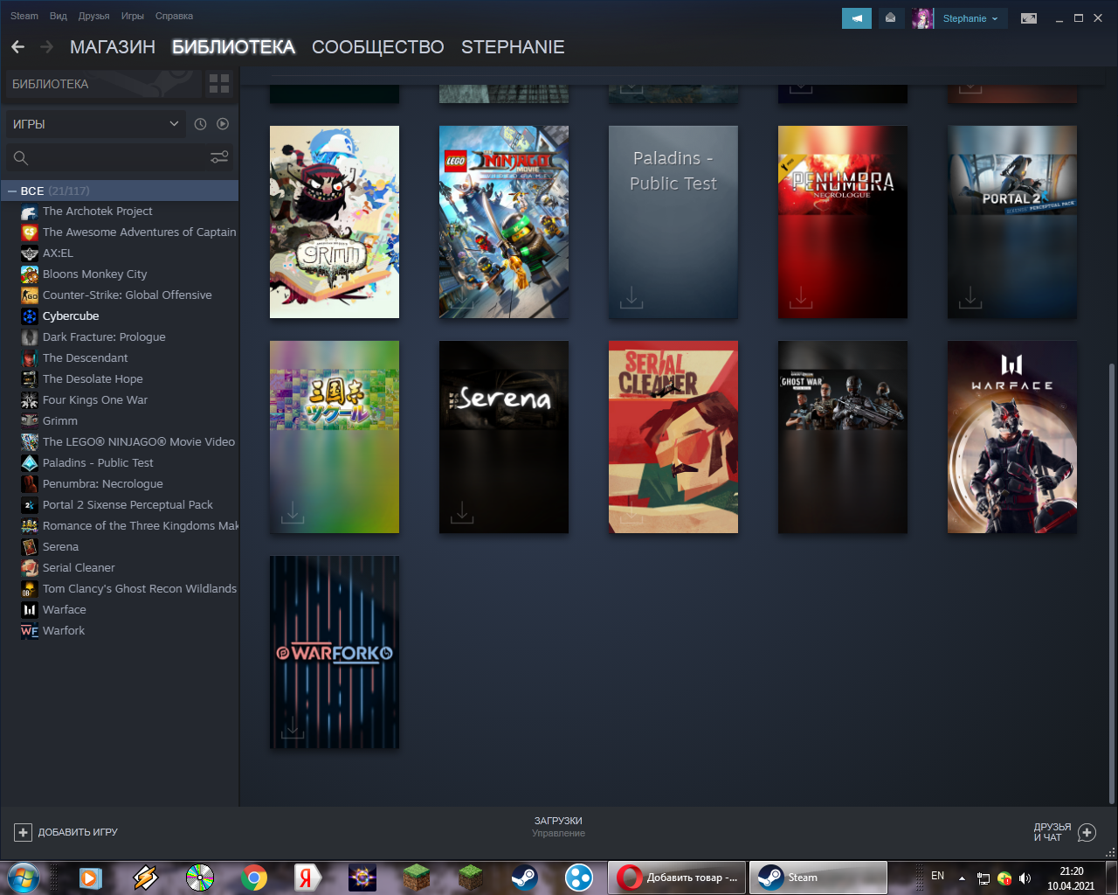1118x895 pixels.
Task: Open the Penumbra Necrologue cover
Action: click(x=843, y=222)
